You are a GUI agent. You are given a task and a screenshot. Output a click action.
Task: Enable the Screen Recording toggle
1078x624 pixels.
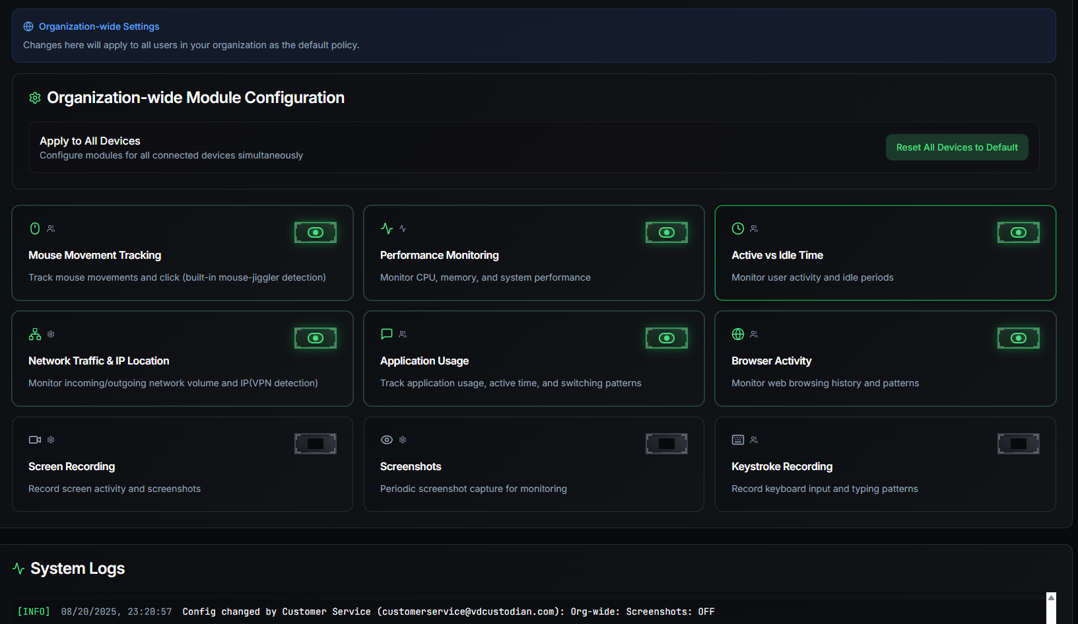click(x=315, y=443)
